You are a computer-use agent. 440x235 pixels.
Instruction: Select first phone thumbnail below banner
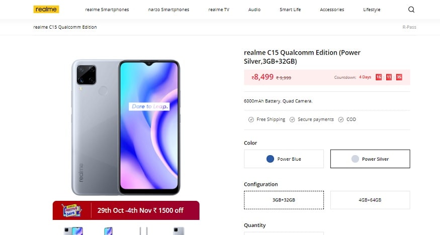73,231
